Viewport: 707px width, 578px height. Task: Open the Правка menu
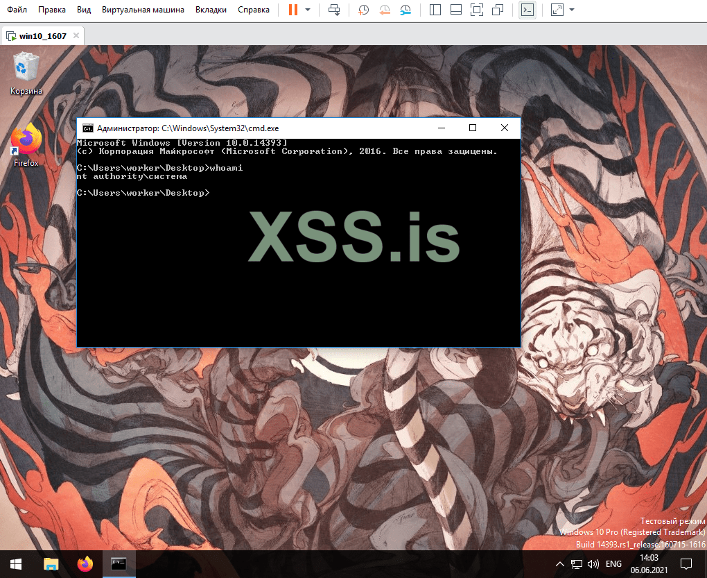[52, 10]
